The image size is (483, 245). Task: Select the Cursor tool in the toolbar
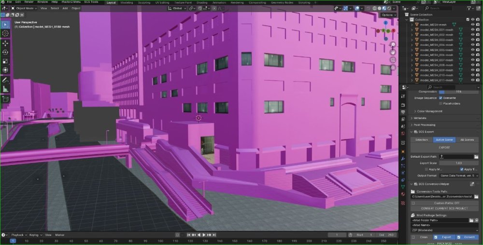(5, 33)
